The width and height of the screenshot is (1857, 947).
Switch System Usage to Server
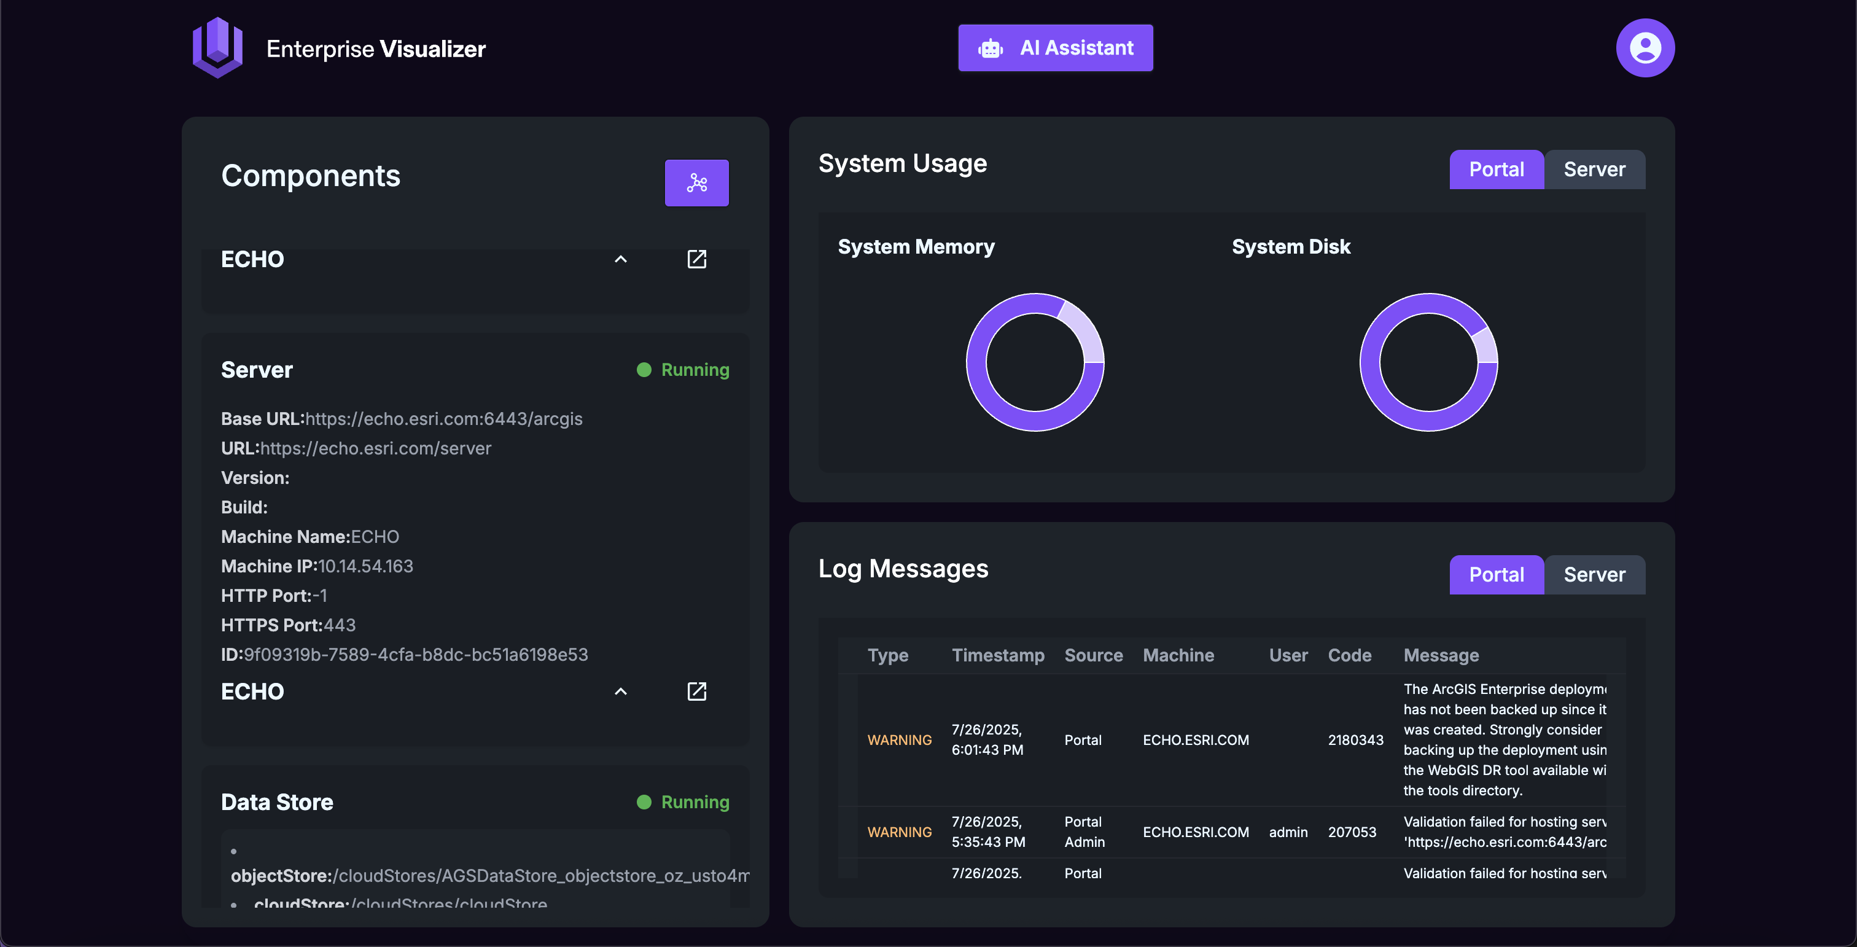pyautogui.click(x=1594, y=170)
